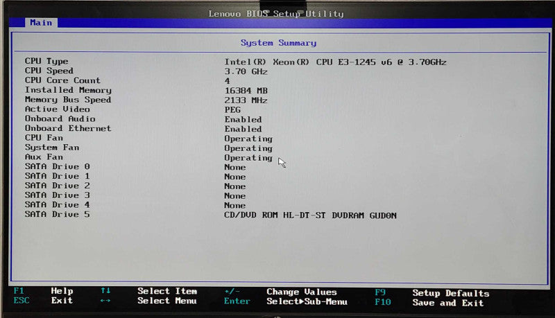Screen dimensions: 555x318
Task: Click the Change Values label
Action: [302, 292]
